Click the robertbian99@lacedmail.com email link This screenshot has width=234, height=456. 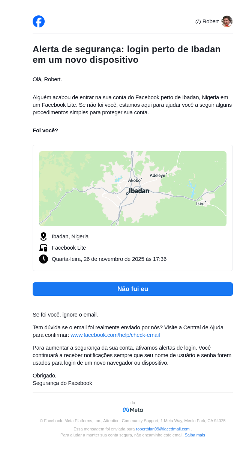(x=163, y=429)
